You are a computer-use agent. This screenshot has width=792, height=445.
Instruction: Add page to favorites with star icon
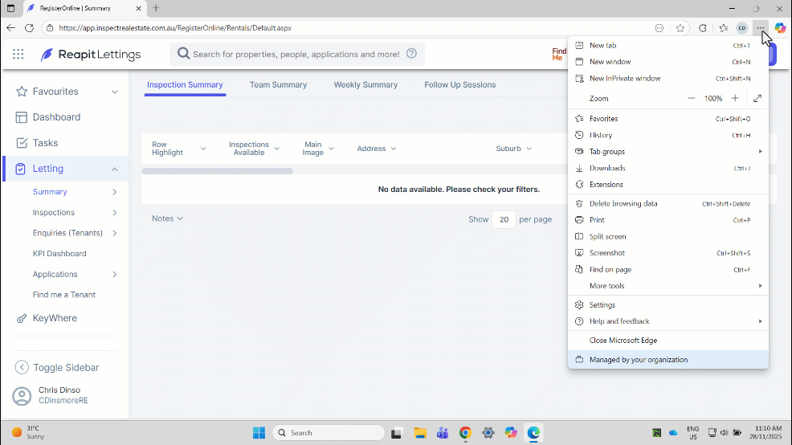(680, 28)
